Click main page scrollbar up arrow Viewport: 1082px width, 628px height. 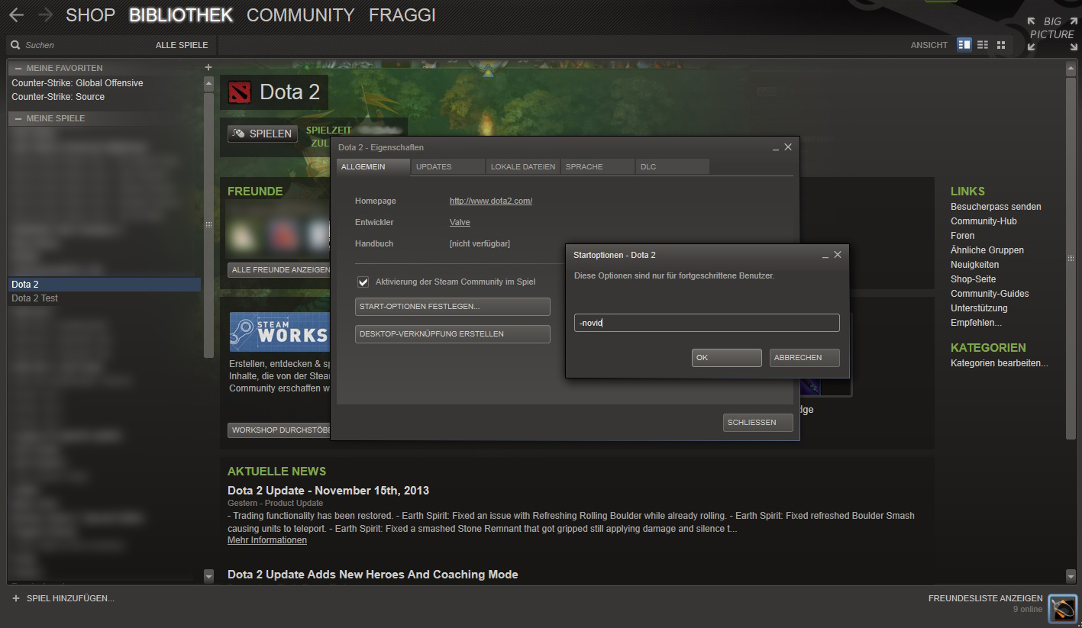click(x=1071, y=69)
